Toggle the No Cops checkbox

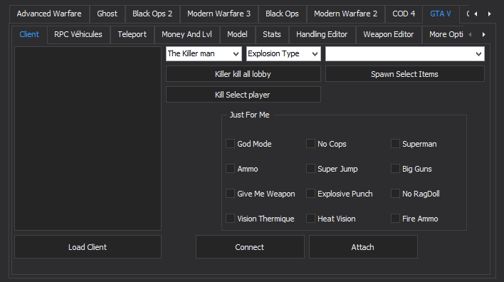point(310,143)
